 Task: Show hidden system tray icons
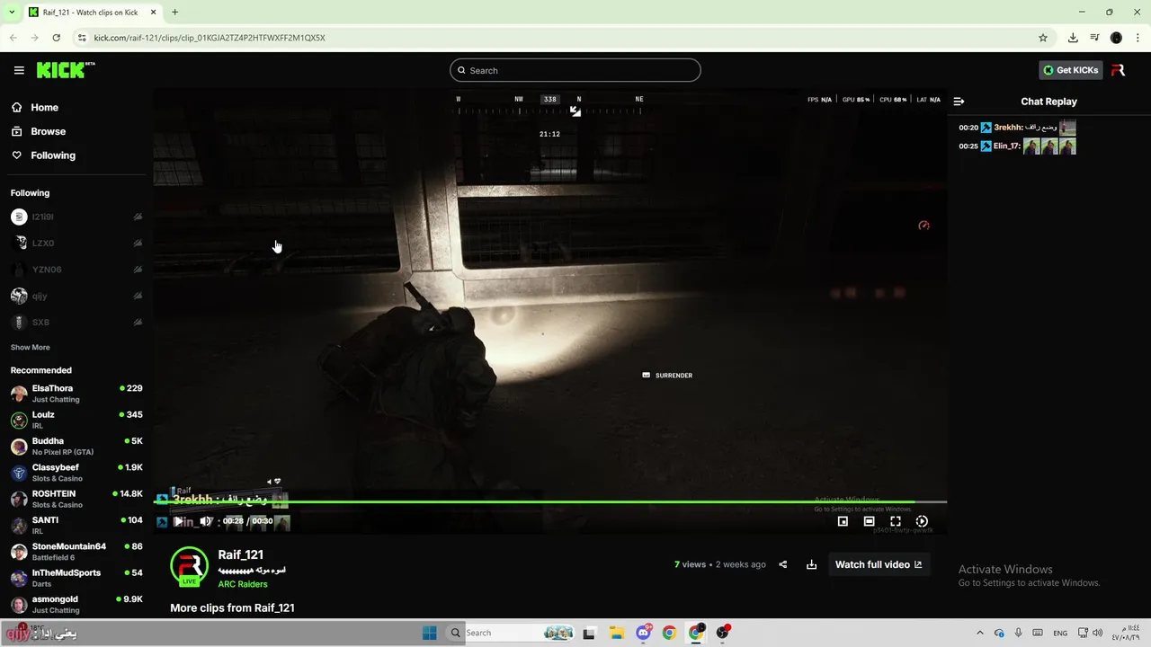[980, 633]
